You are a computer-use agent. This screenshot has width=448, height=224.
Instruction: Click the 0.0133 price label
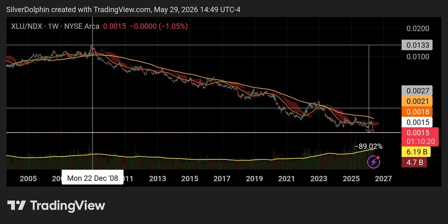pyautogui.click(x=417, y=45)
